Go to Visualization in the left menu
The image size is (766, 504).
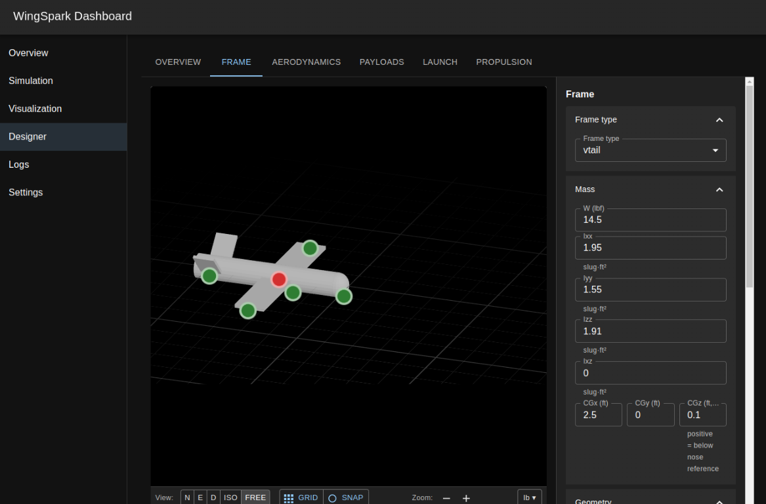tap(35, 109)
